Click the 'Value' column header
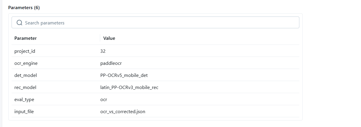 click(x=109, y=38)
